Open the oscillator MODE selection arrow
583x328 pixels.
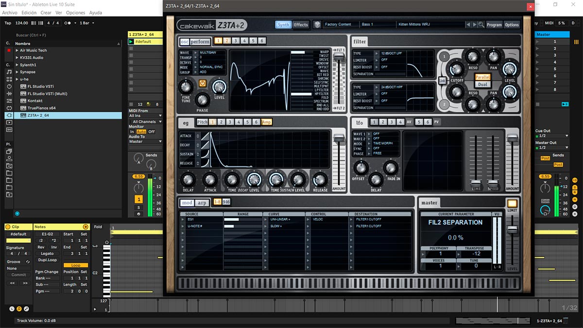[196, 67]
